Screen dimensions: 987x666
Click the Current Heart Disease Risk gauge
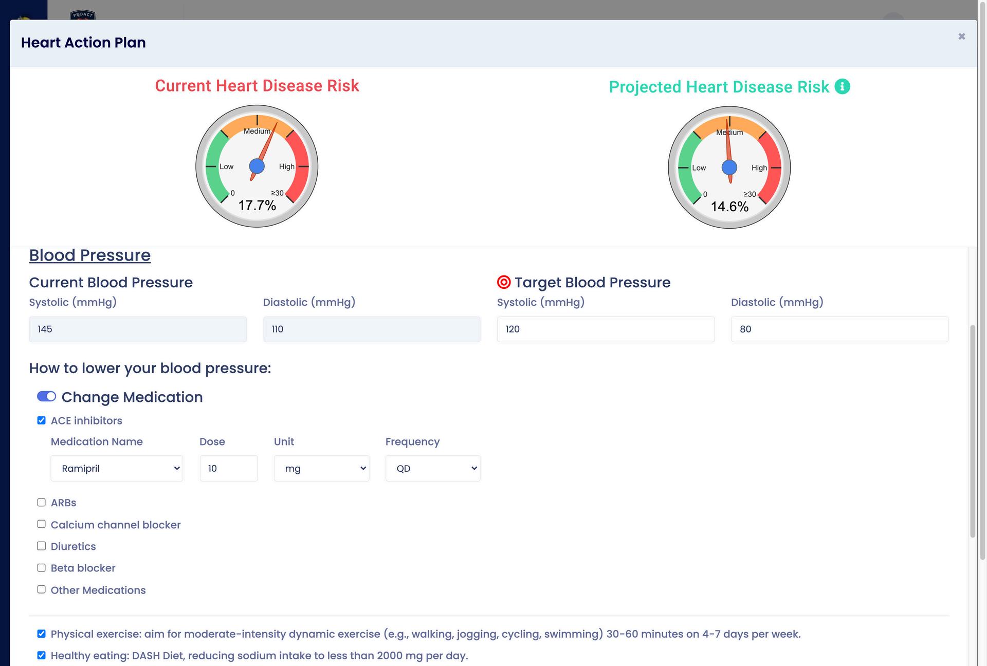[x=257, y=166]
